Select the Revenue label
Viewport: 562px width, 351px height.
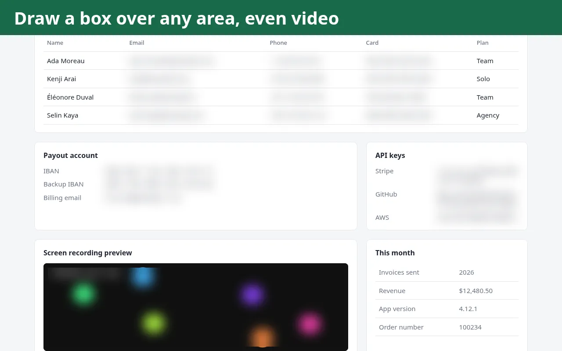pyautogui.click(x=392, y=291)
